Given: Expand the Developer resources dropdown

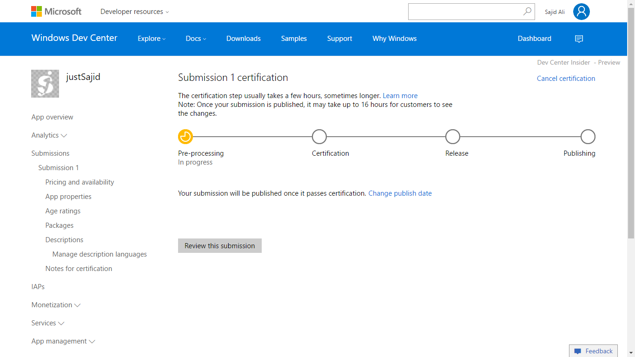Looking at the screenshot, I should click(135, 12).
